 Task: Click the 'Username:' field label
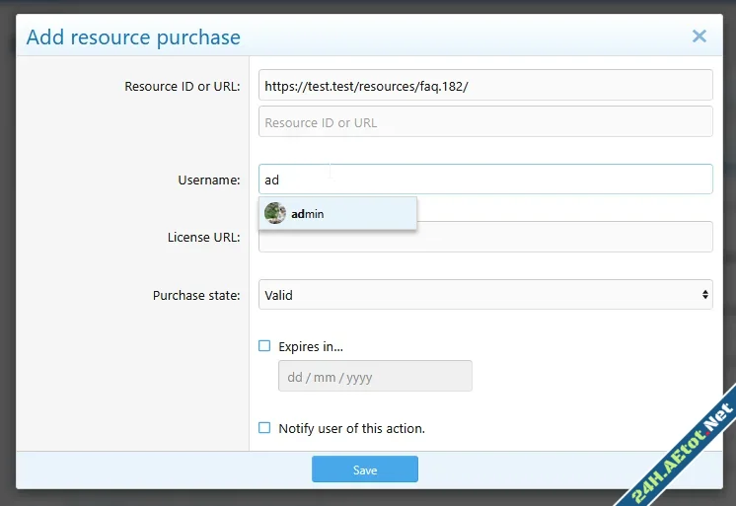pos(208,180)
